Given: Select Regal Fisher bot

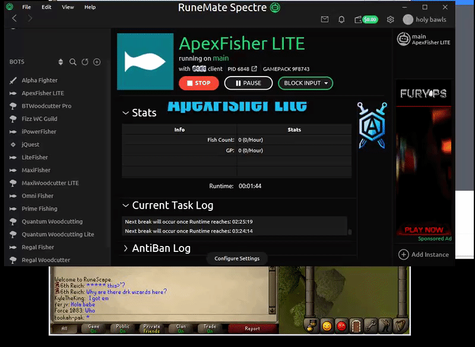Looking at the screenshot, I should 38,247.
